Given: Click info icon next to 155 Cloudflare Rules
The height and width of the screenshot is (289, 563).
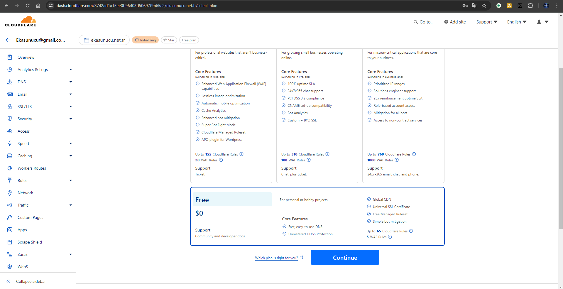Looking at the screenshot, I should tap(241, 154).
